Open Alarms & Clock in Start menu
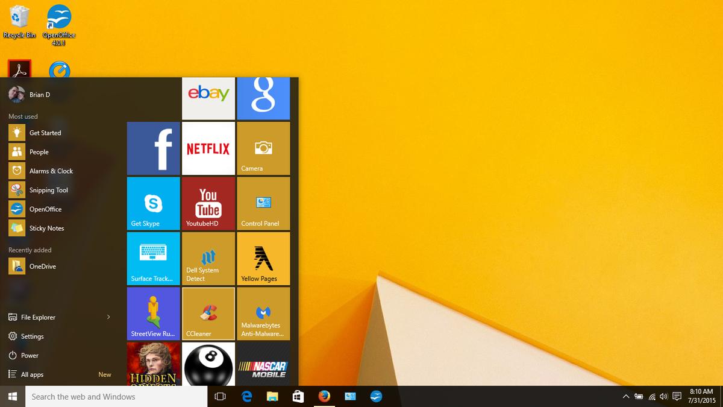This screenshot has width=723, height=407. (63, 171)
